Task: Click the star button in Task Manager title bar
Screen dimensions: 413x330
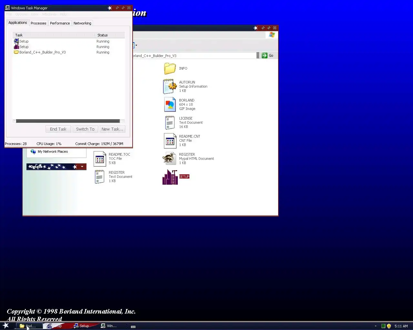Action: coord(110,8)
